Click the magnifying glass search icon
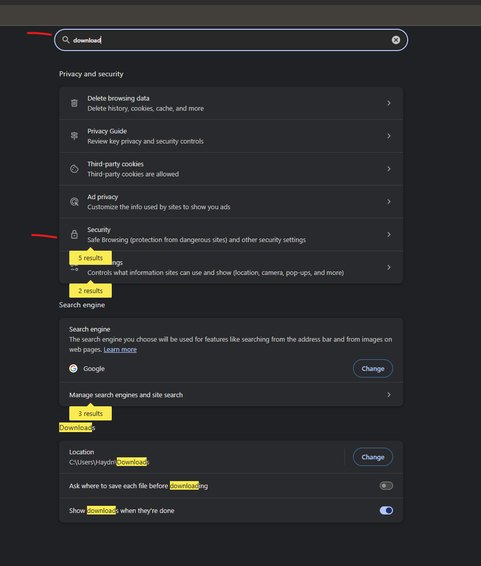 click(66, 40)
